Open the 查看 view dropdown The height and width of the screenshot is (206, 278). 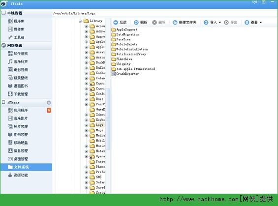click(x=253, y=22)
